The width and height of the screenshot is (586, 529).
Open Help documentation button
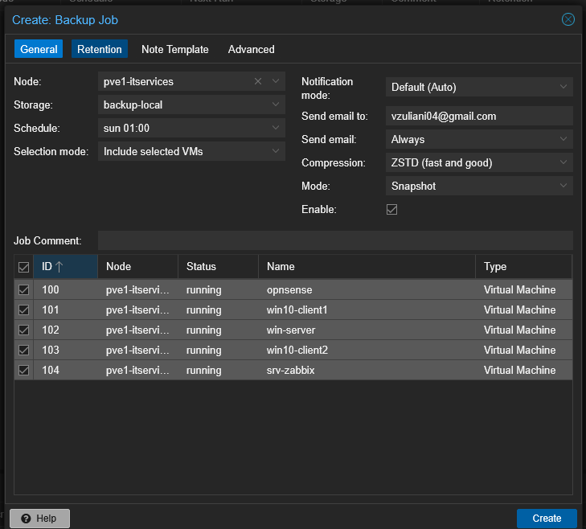39,519
